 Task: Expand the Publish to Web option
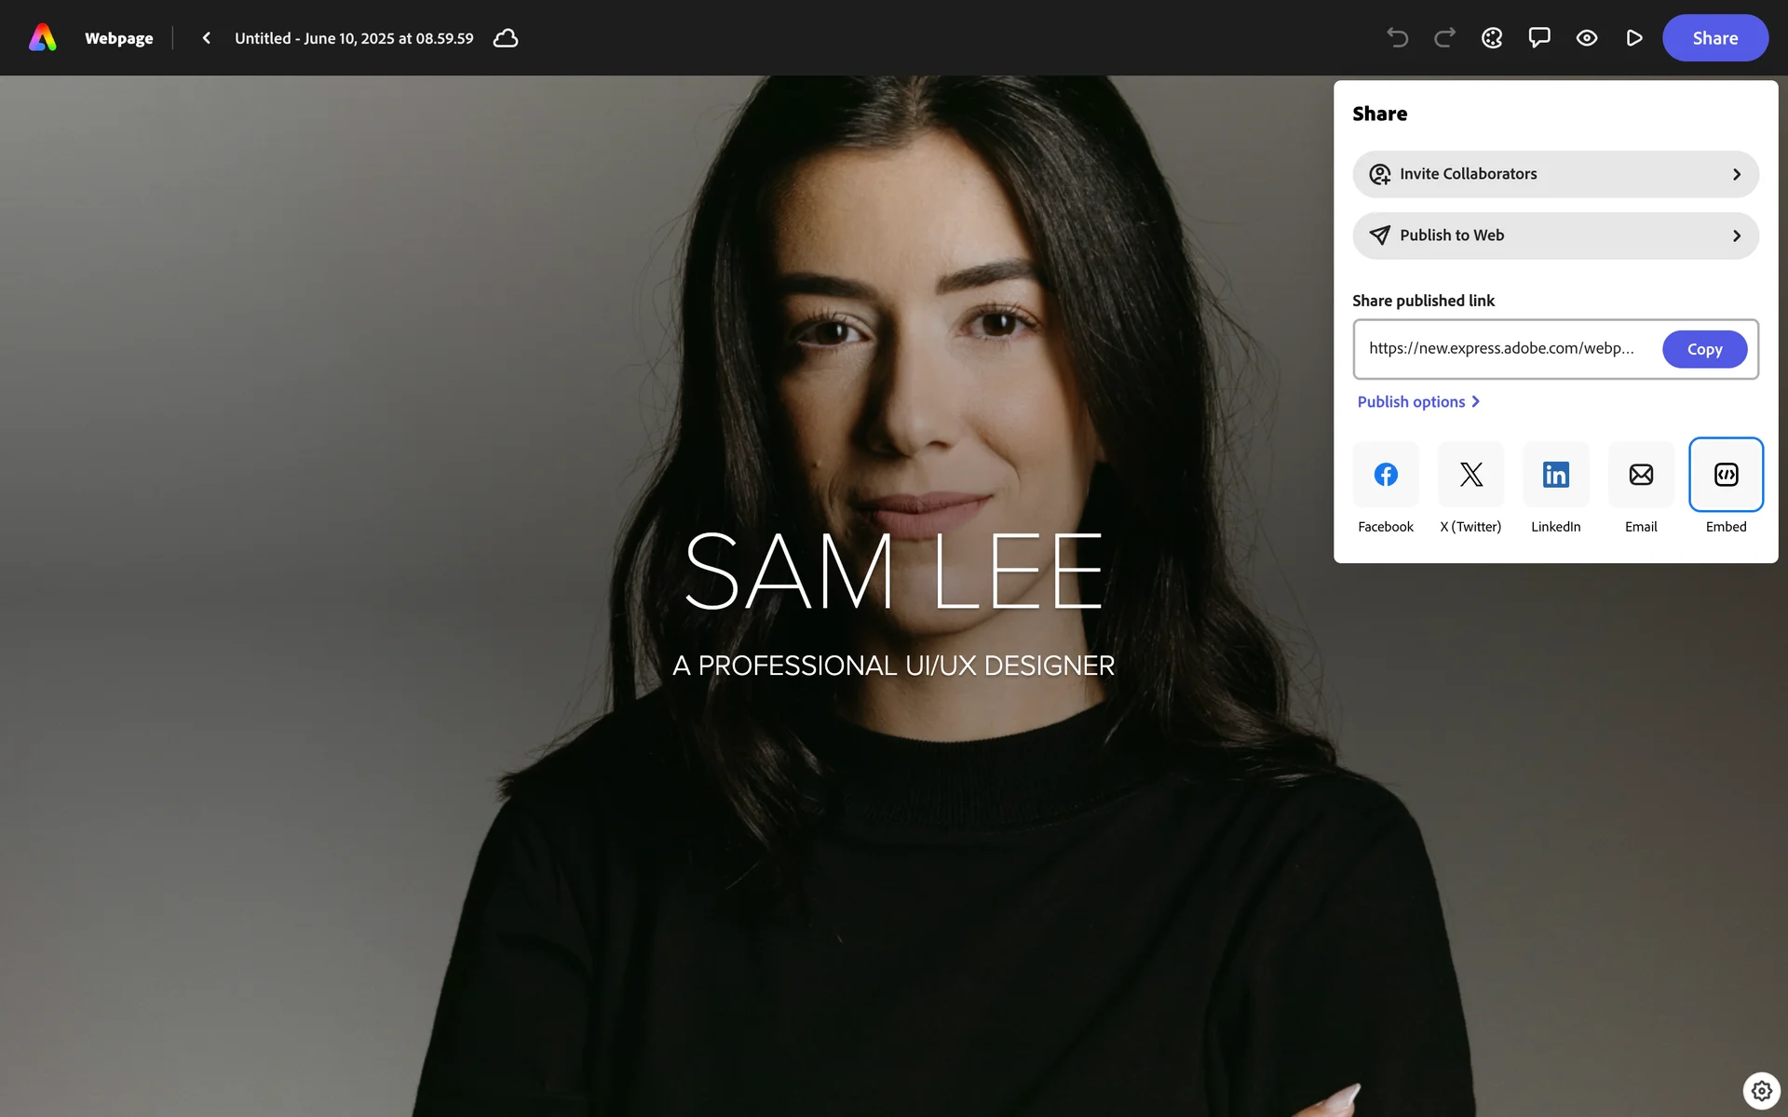coord(1555,236)
